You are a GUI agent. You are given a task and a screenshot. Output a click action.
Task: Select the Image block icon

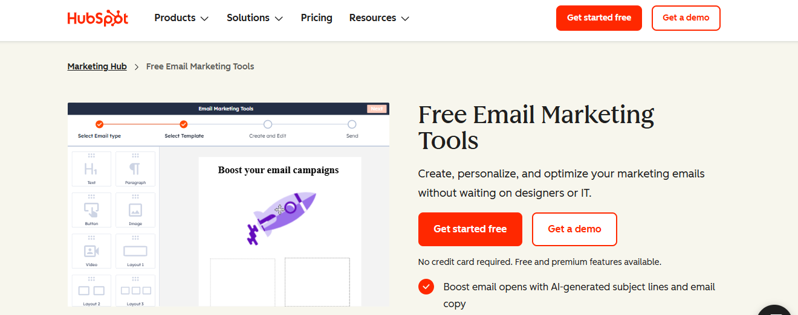(135, 210)
